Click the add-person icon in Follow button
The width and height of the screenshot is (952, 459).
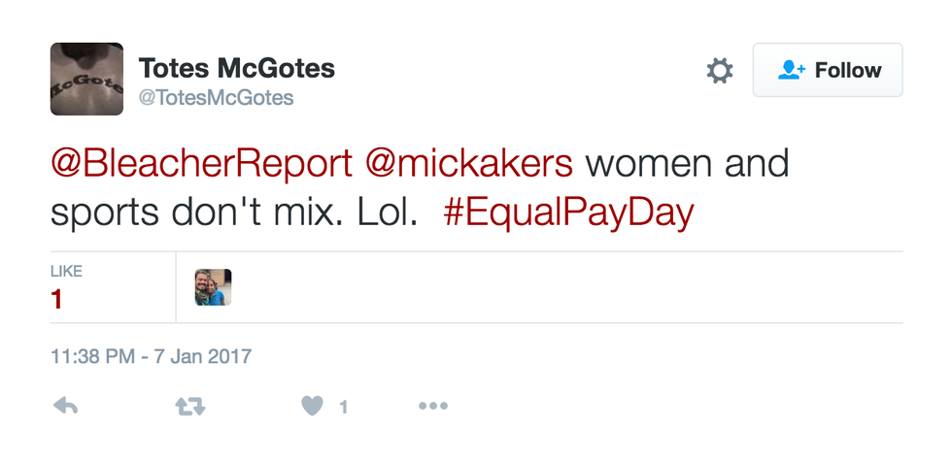(793, 71)
